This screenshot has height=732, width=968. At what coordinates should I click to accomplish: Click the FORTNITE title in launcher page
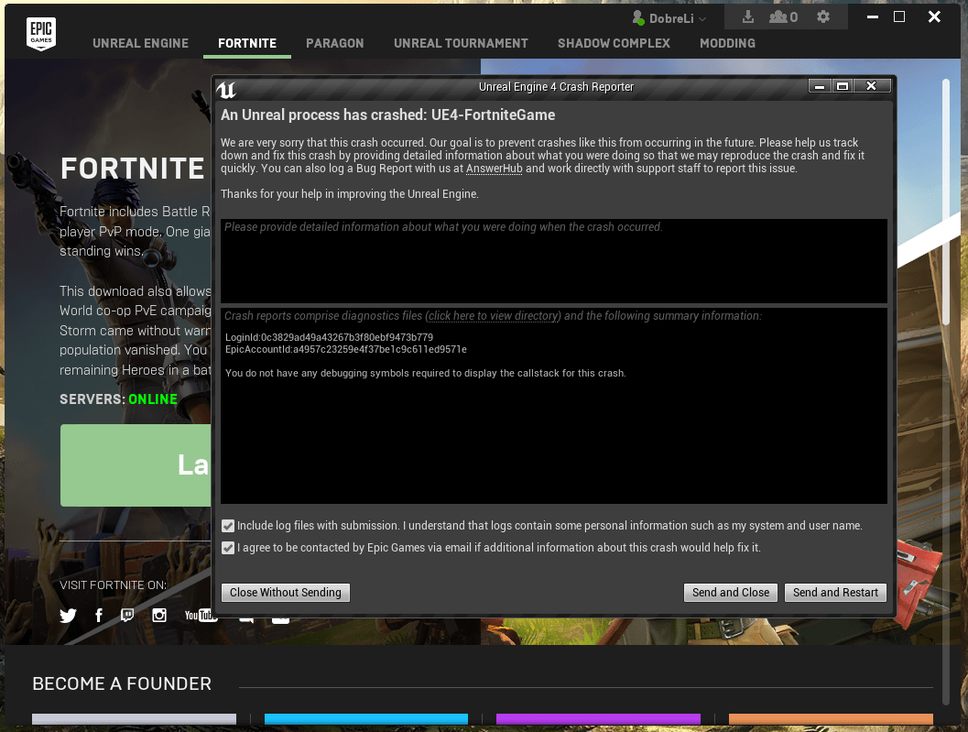pos(133,169)
